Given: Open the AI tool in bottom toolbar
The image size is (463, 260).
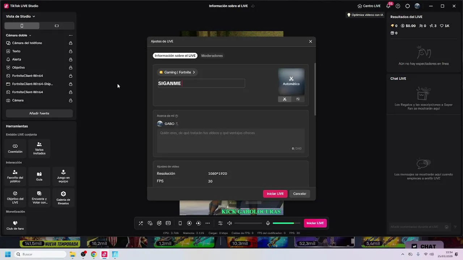Looking at the screenshot, I should (159, 223).
